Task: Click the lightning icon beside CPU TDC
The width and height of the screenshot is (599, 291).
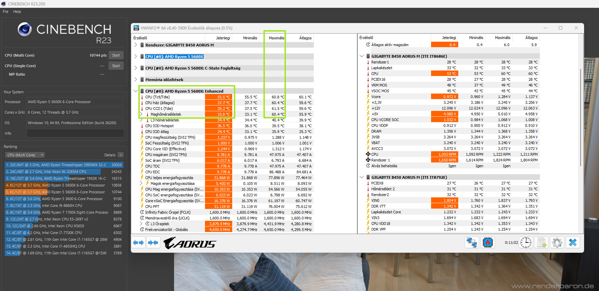Action: [x=142, y=166]
